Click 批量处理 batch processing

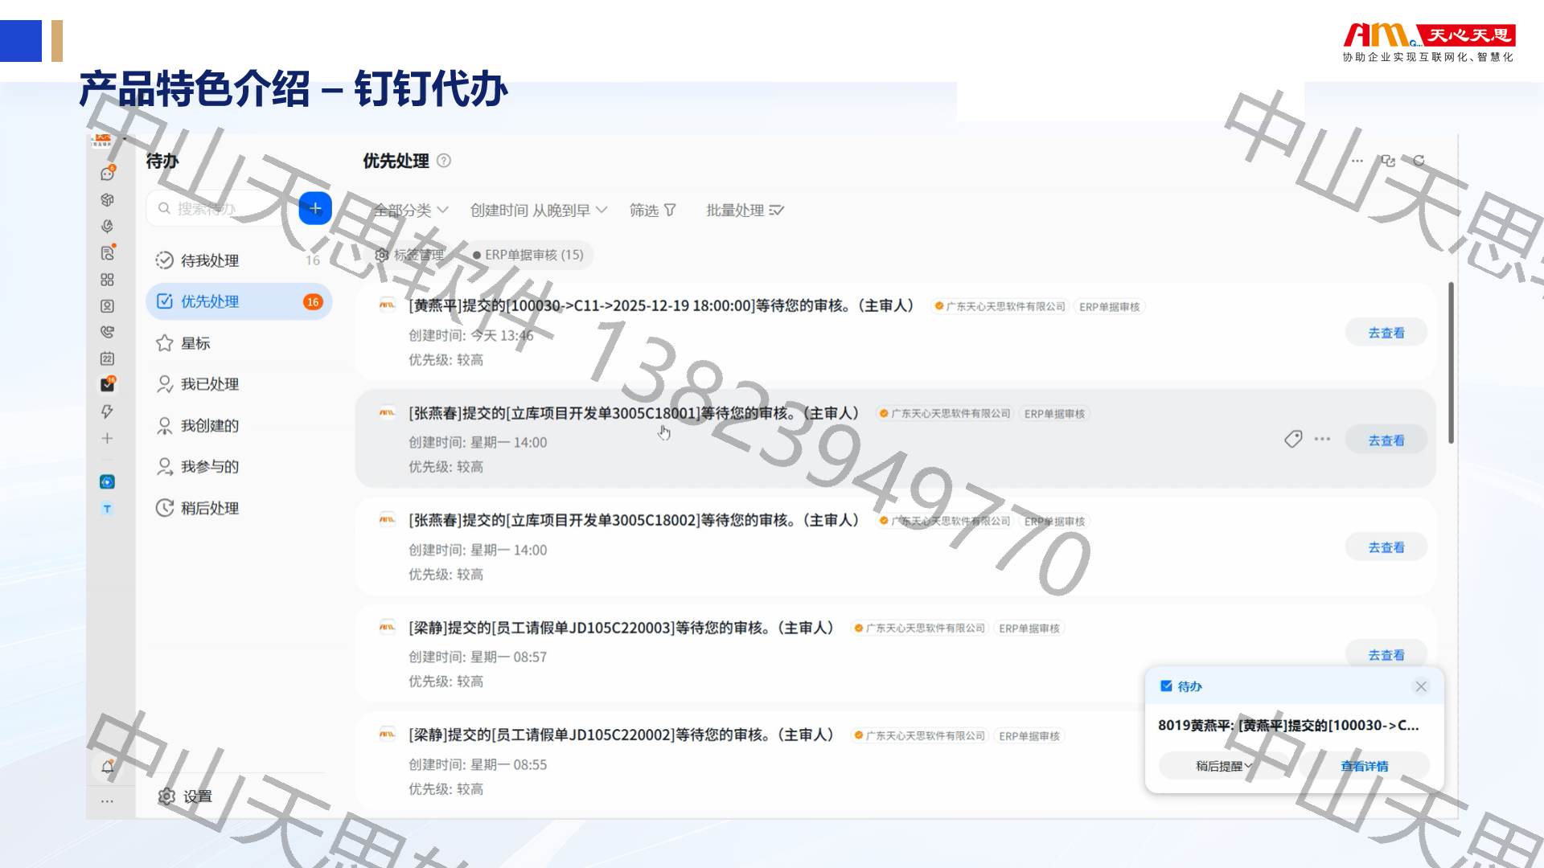[745, 211]
